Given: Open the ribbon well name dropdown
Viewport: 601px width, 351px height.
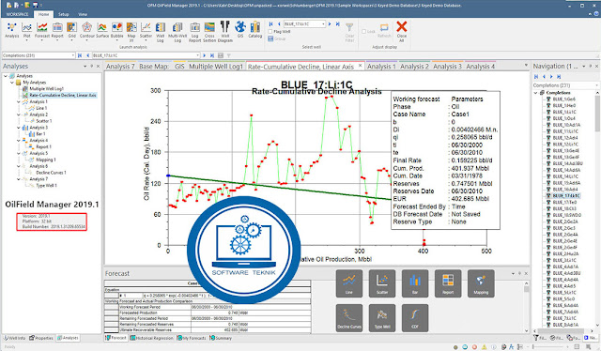Looking at the screenshot, I should [x=323, y=23].
